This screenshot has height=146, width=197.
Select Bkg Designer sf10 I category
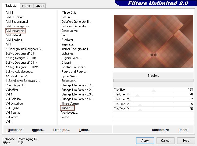(20, 53)
